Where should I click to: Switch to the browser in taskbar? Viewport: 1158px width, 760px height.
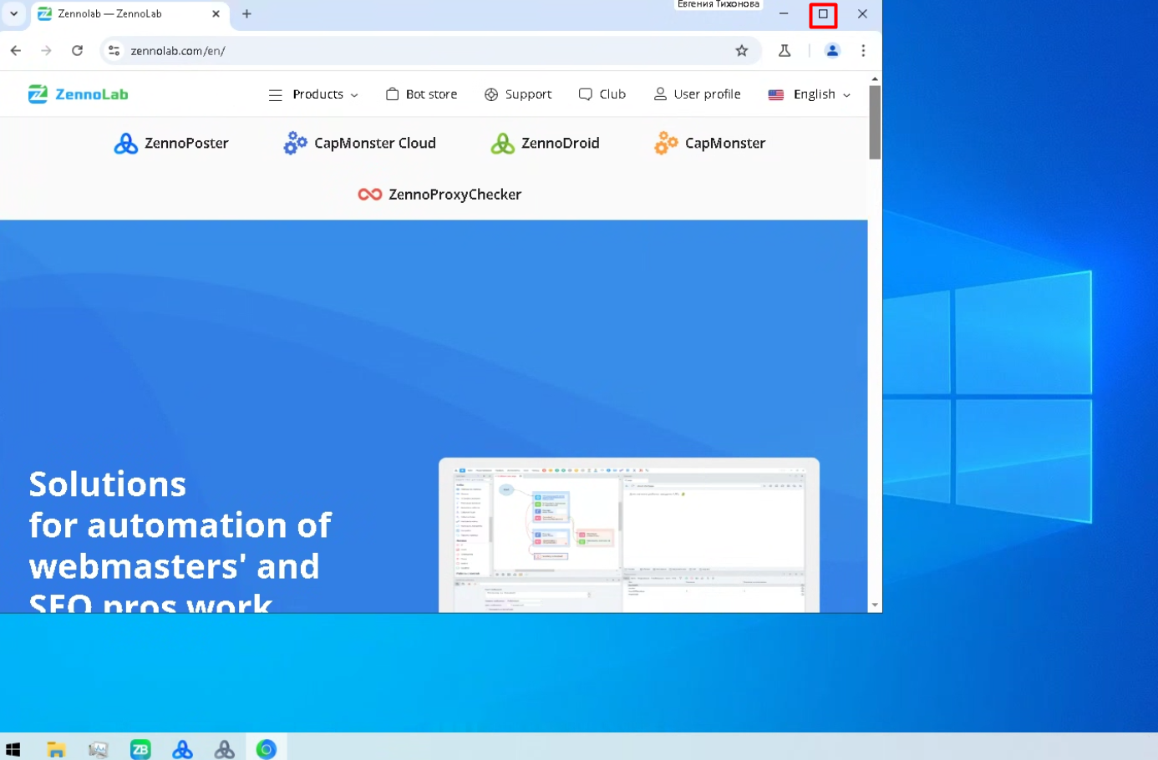tap(266, 749)
